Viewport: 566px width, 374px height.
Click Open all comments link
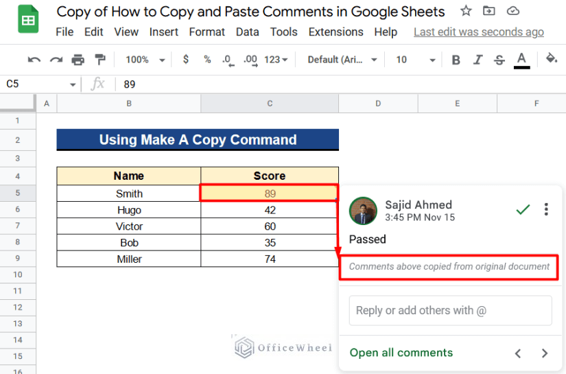(x=401, y=352)
